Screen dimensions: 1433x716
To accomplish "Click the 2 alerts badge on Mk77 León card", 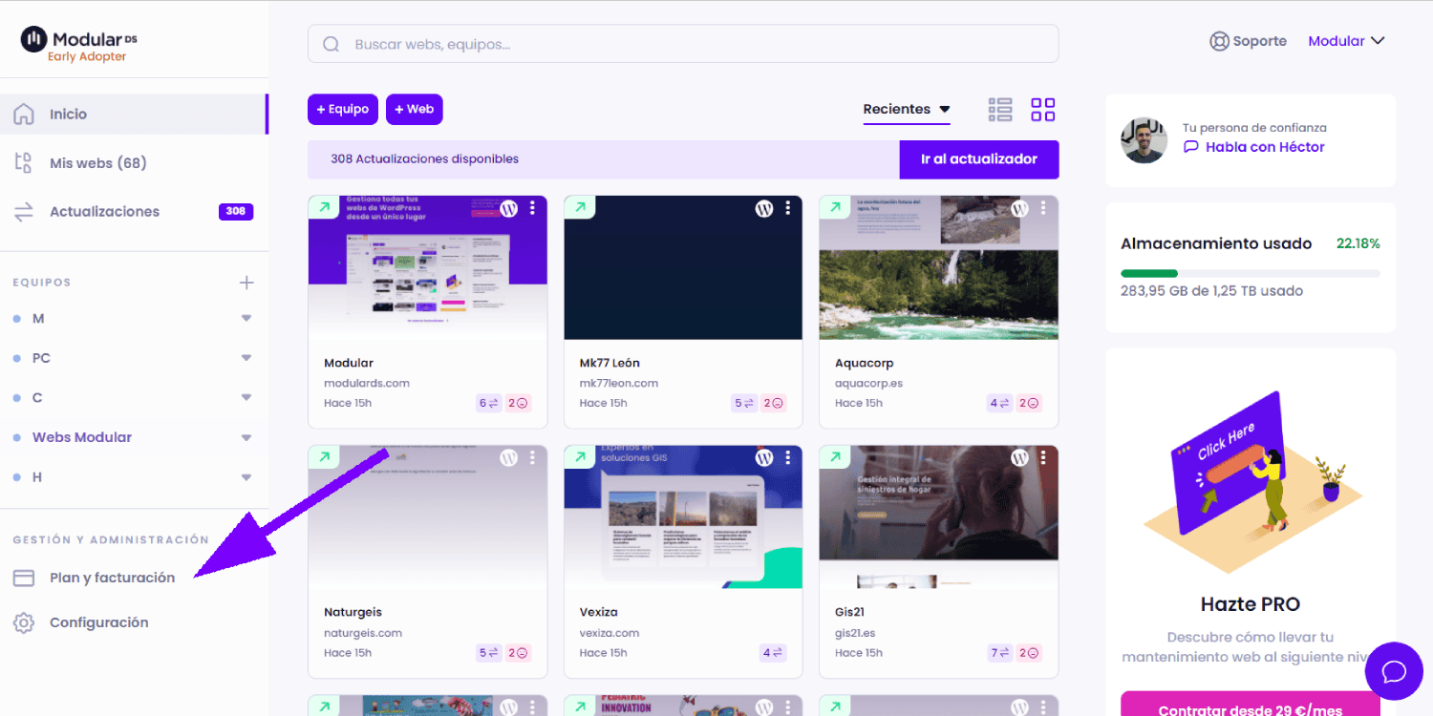I will (x=774, y=403).
